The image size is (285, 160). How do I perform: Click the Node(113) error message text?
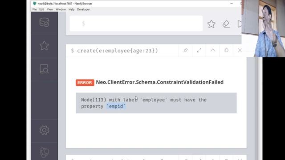click(x=143, y=103)
